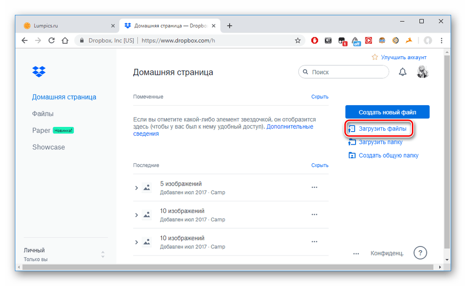Open the notifications bell
Screen dimensions: 466x286
[x=403, y=72]
